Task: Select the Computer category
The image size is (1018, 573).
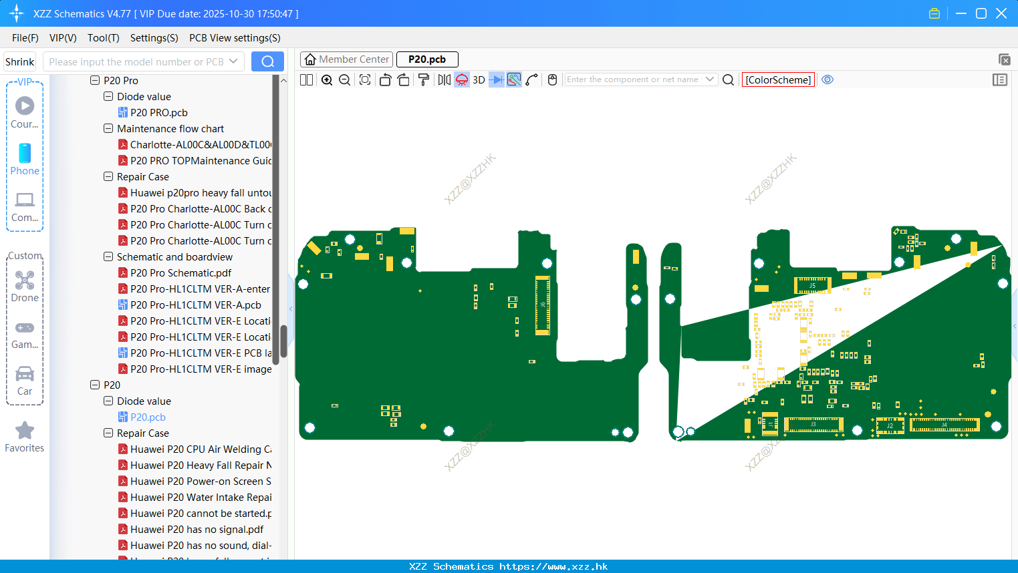Action: point(25,206)
